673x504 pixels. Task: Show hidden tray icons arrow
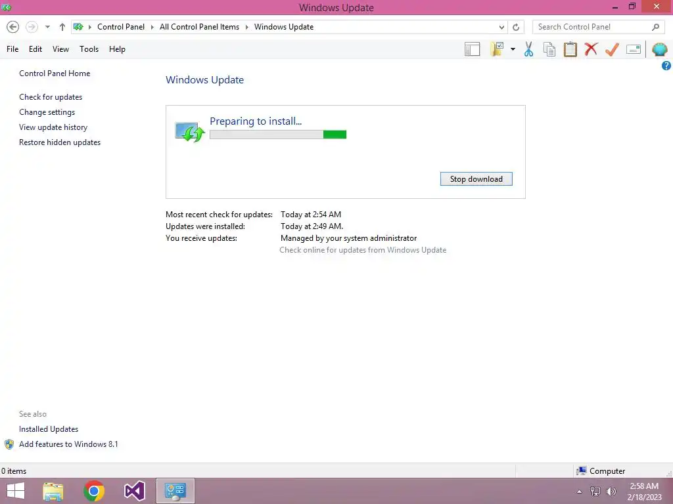[580, 492]
